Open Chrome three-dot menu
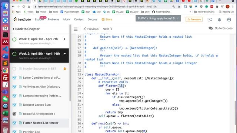Image resolution: width=237 pixels, height=133 pixels. click(233, 7)
